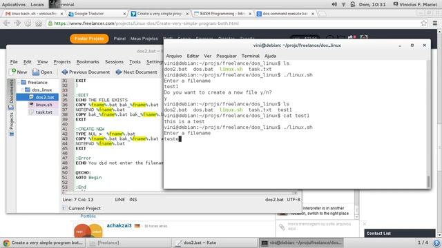Click the UTF-8 encoding in status bar
The height and width of the screenshot is (248, 442).
(x=294, y=200)
